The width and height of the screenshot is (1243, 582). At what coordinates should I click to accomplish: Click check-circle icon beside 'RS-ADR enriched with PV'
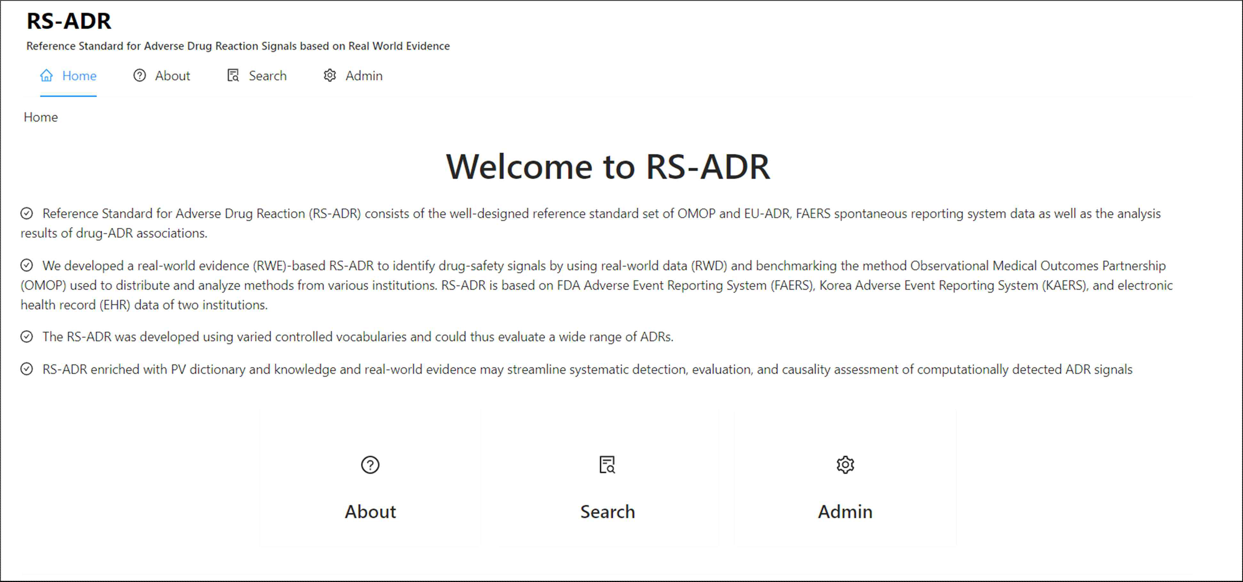coord(27,369)
